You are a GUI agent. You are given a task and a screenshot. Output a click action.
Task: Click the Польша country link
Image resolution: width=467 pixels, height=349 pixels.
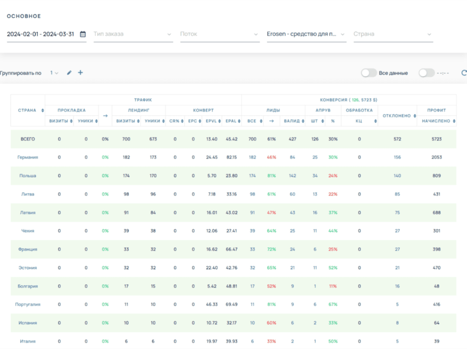[28, 176]
